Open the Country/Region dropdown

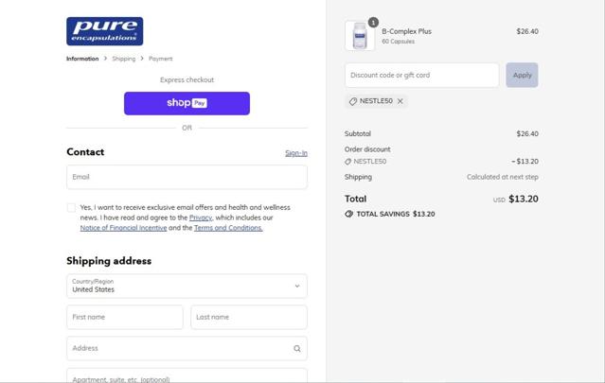click(187, 286)
